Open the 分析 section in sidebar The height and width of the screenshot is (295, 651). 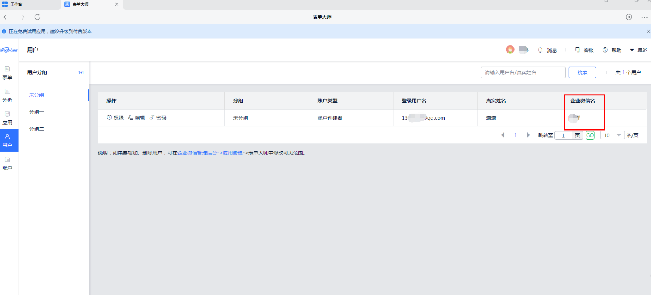pos(7,96)
